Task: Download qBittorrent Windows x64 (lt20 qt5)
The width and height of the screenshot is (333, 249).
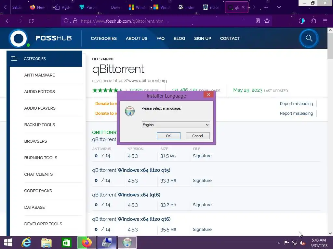Action: 131,170
